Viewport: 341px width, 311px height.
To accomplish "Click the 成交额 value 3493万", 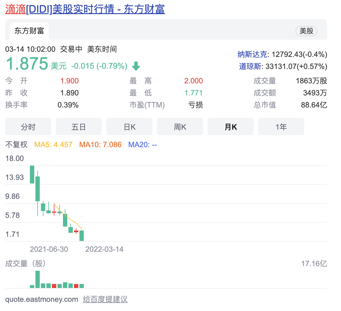I will pos(315,93).
